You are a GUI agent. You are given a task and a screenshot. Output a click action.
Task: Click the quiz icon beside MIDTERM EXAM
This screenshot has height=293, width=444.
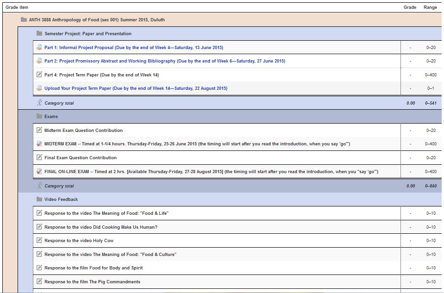39,143
